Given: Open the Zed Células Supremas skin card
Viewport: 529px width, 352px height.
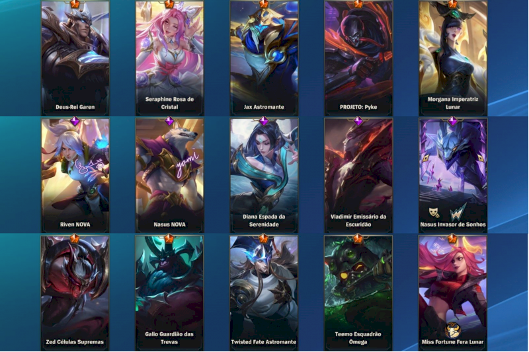Looking at the screenshot, I should tap(75, 293).
